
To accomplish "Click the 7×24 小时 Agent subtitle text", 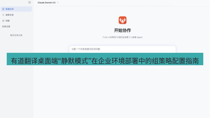I will (122, 37).
